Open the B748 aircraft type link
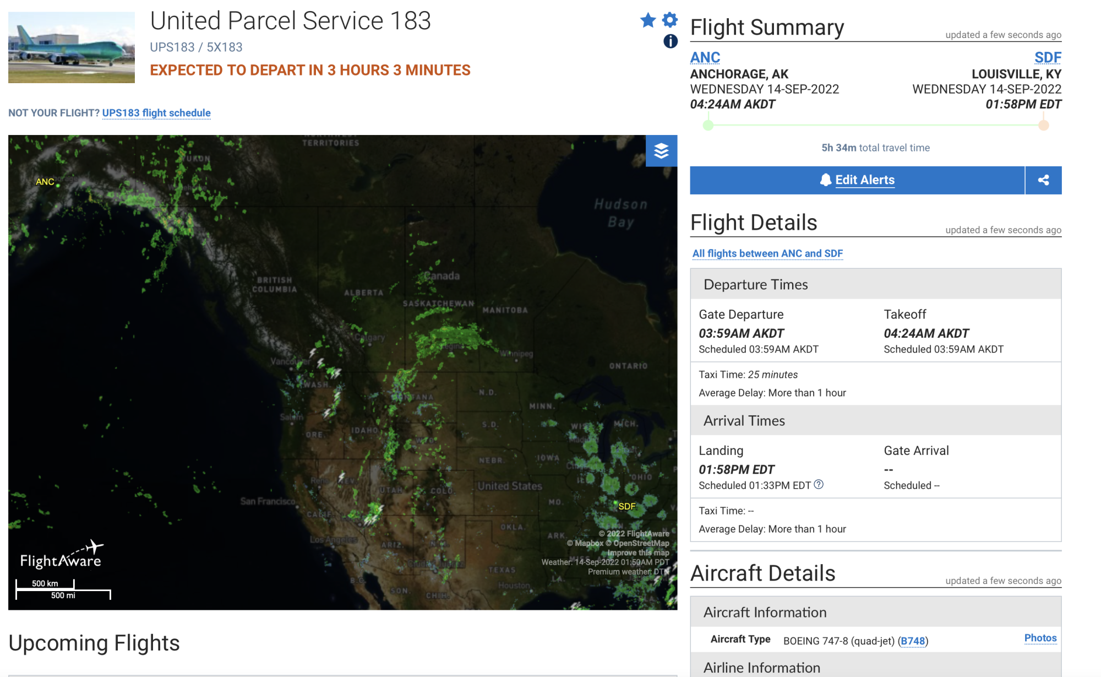Viewport: 1101px width, 677px height. 912,641
